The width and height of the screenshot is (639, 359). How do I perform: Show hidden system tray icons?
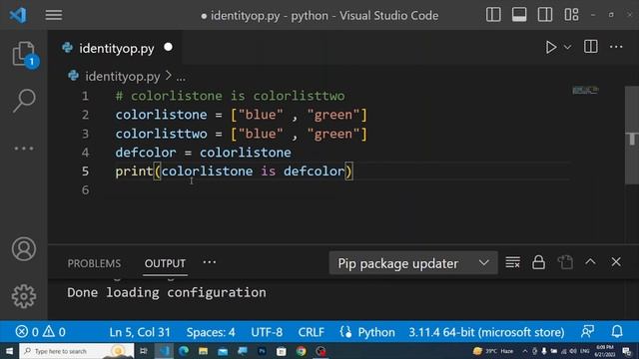click(x=525, y=351)
